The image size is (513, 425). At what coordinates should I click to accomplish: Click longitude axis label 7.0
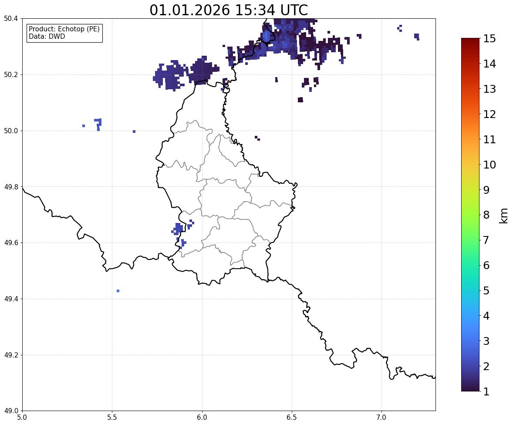pyautogui.click(x=381, y=418)
